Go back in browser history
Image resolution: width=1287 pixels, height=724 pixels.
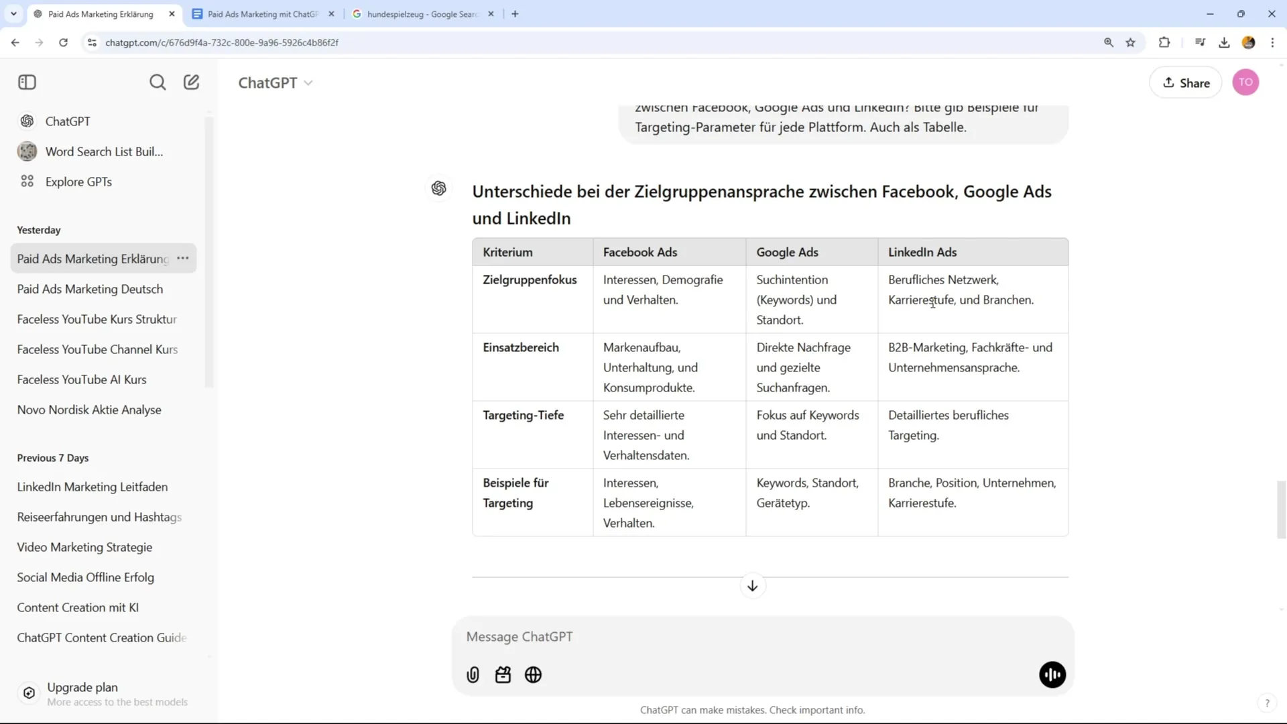click(x=15, y=42)
